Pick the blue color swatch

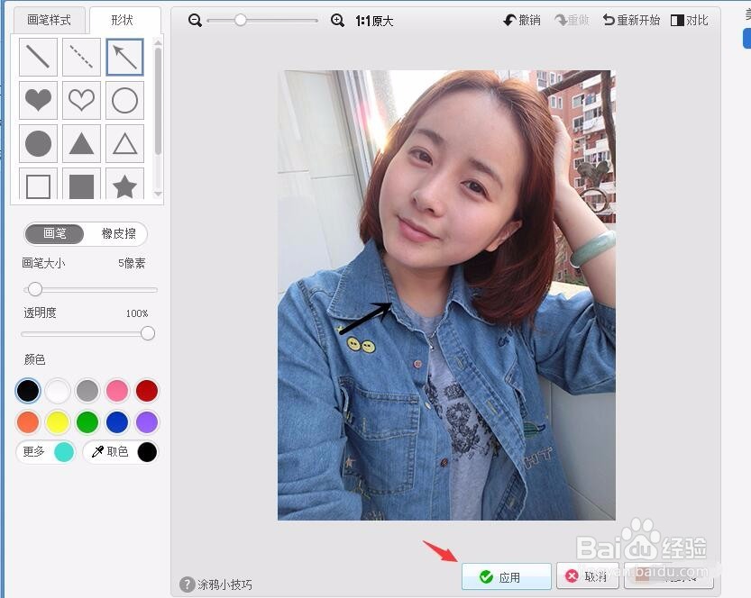coord(117,422)
